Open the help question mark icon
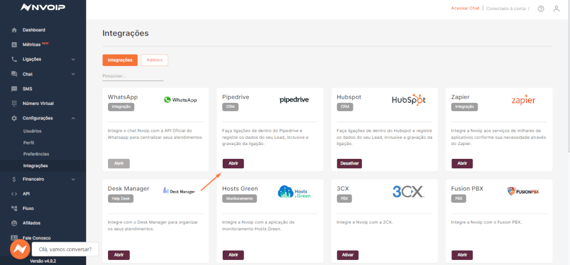The width and height of the screenshot is (570, 265). [541, 9]
